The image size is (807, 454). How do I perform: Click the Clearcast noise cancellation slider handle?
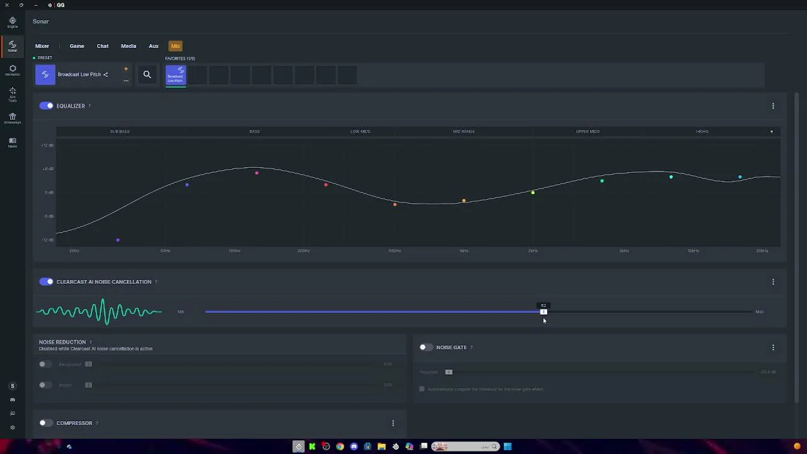click(543, 311)
